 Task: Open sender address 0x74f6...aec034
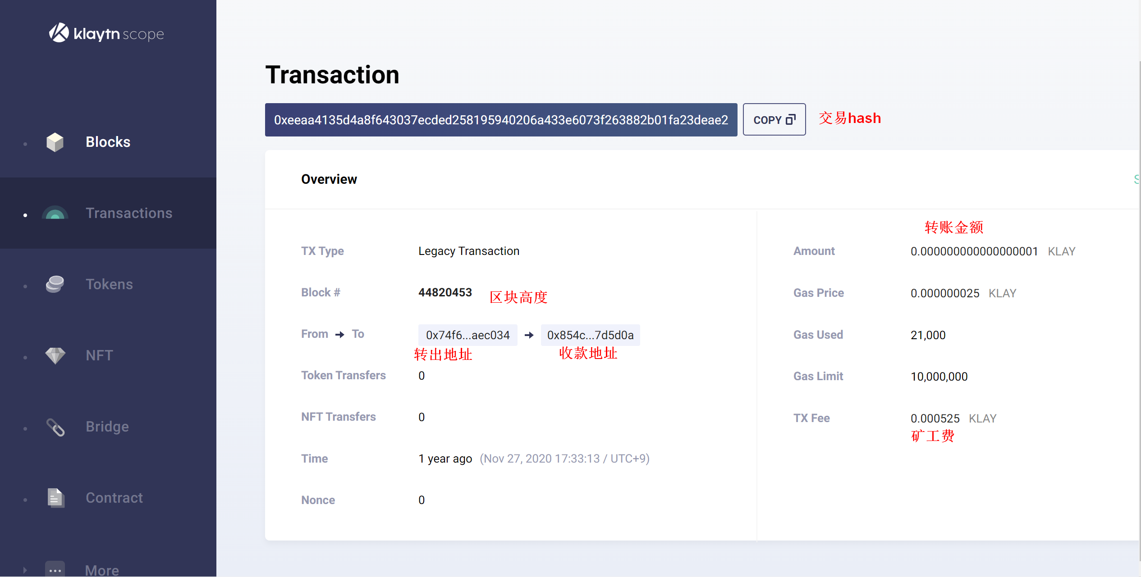tap(467, 335)
